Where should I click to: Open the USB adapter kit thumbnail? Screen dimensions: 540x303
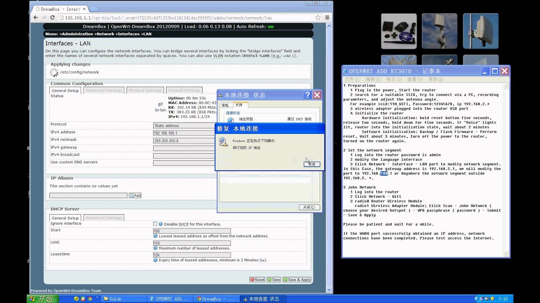399,31
